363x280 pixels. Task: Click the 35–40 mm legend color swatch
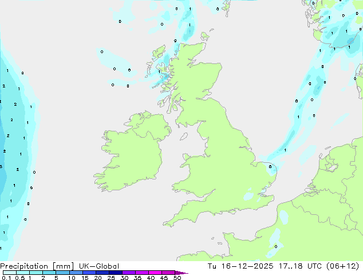click(142, 273)
